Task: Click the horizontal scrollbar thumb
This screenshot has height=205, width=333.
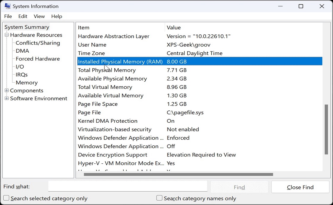Action: tap(178, 174)
